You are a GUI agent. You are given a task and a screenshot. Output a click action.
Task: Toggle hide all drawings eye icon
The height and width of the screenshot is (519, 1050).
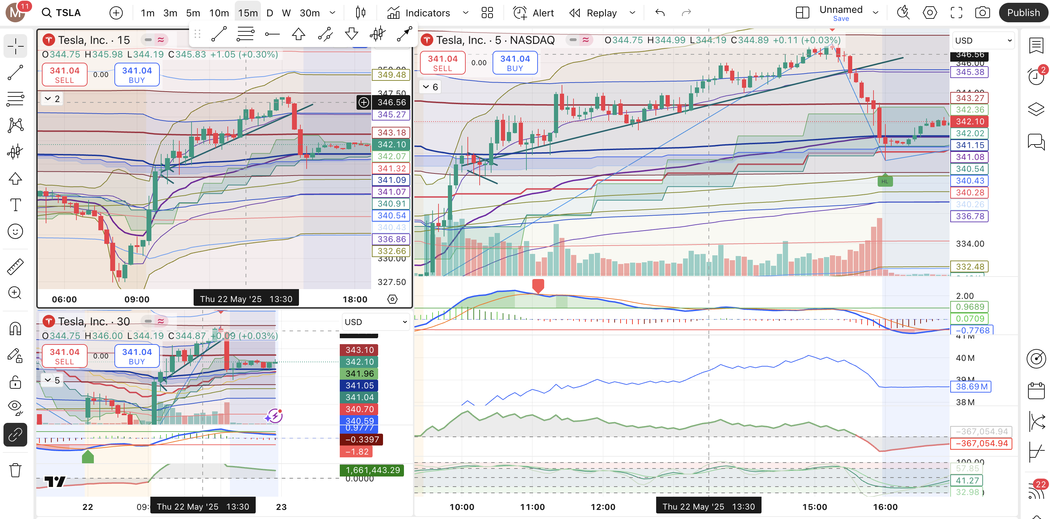[15, 408]
